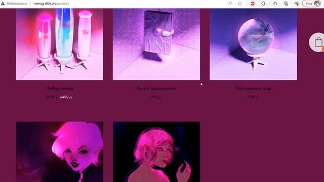Open the spell book product image
324x182 pixels.
156,44
